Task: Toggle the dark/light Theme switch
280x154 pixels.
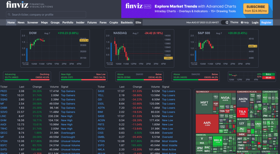Action: click(225, 22)
